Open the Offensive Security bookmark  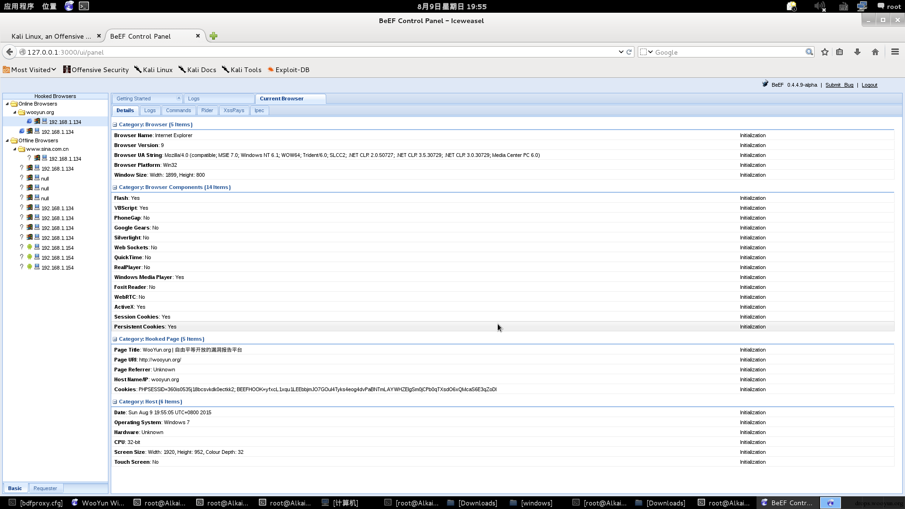[x=96, y=70]
